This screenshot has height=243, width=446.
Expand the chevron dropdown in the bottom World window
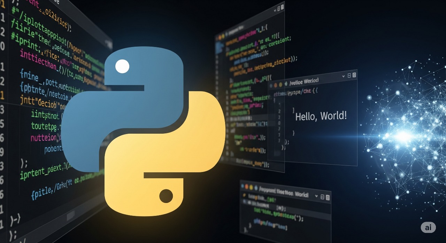pyautogui.click(x=316, y=196)
